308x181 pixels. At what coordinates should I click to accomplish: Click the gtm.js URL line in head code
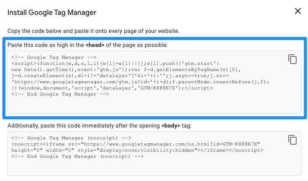[140, 82]
